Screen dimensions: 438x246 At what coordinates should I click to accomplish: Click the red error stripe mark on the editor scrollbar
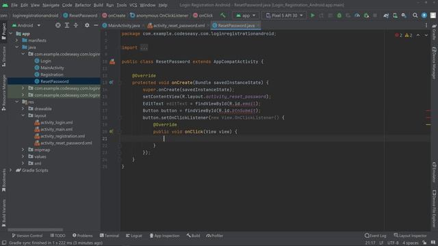tap(428, 111)
